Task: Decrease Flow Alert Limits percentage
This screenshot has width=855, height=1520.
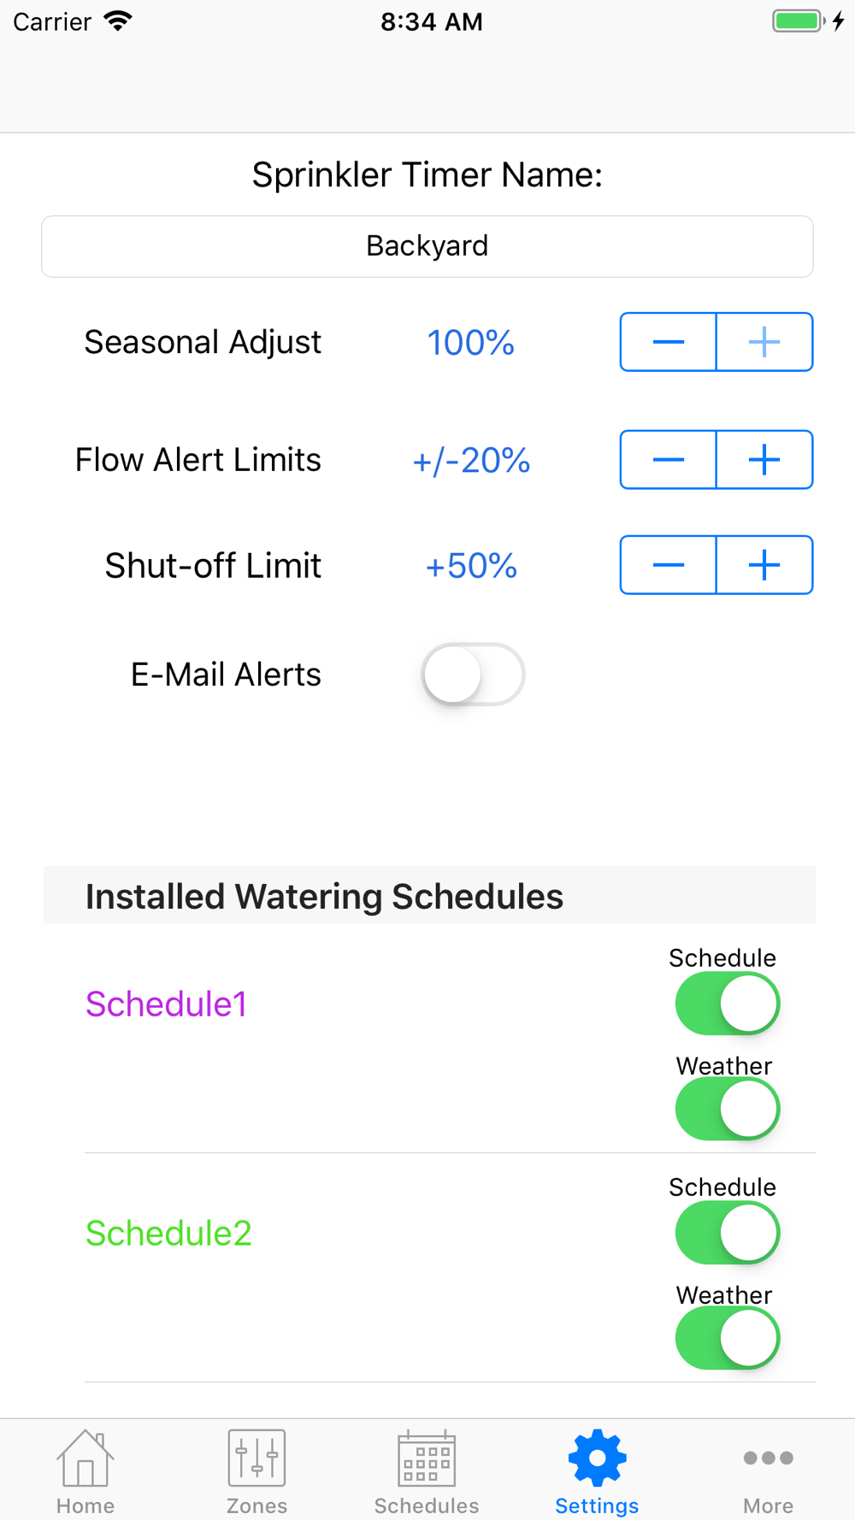Action: (669, 460)
